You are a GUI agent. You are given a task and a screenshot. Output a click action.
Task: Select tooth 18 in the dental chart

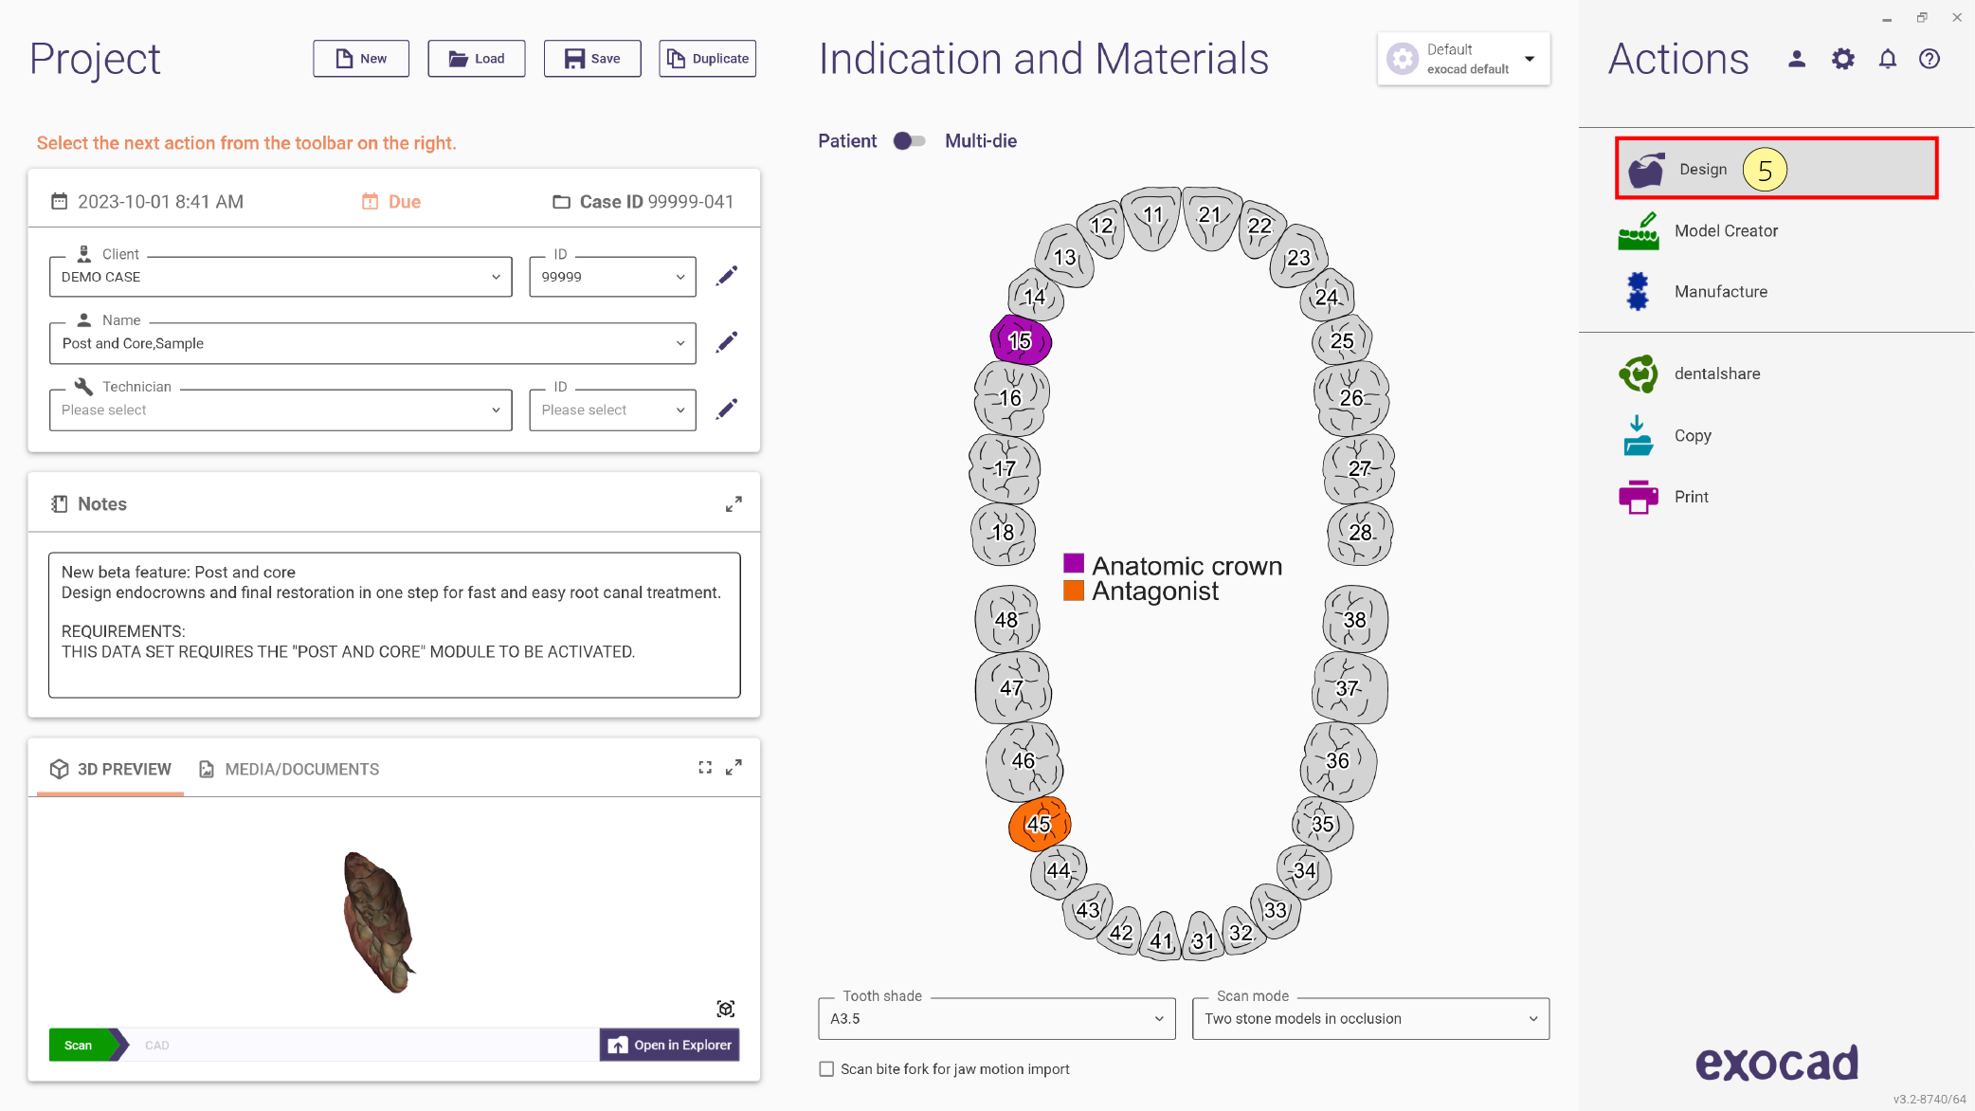tap(1003, 533)
